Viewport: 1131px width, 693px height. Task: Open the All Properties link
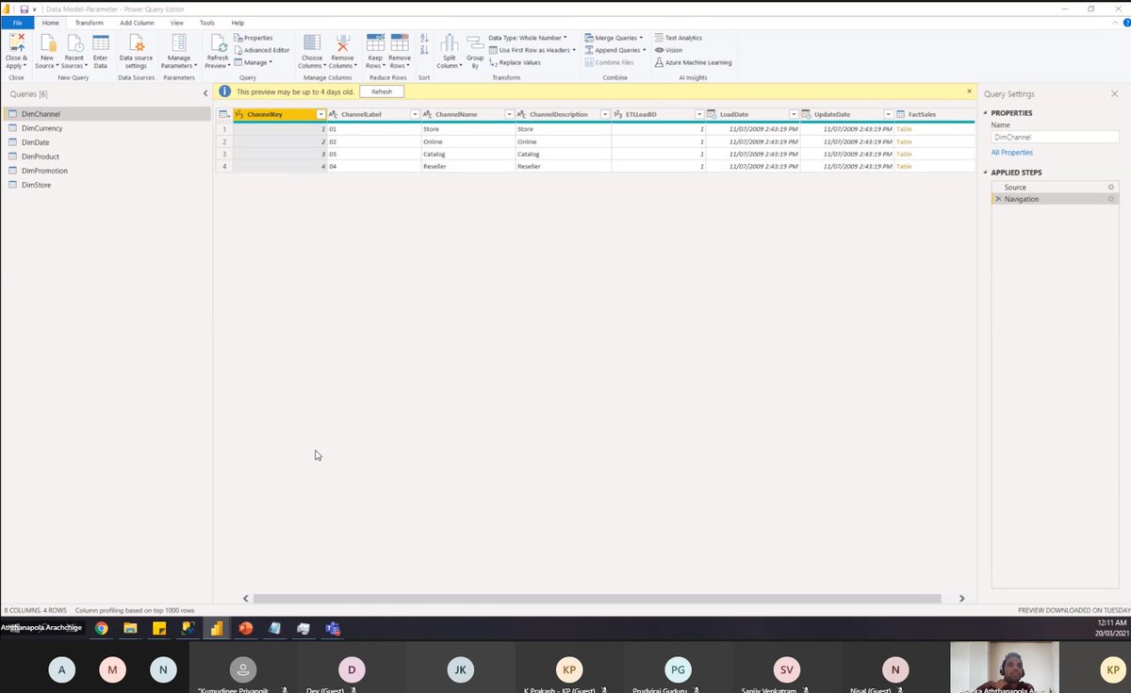coord(1011,152)
